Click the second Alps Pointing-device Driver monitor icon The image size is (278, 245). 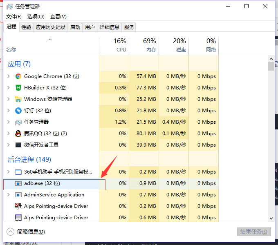(18, 218)
